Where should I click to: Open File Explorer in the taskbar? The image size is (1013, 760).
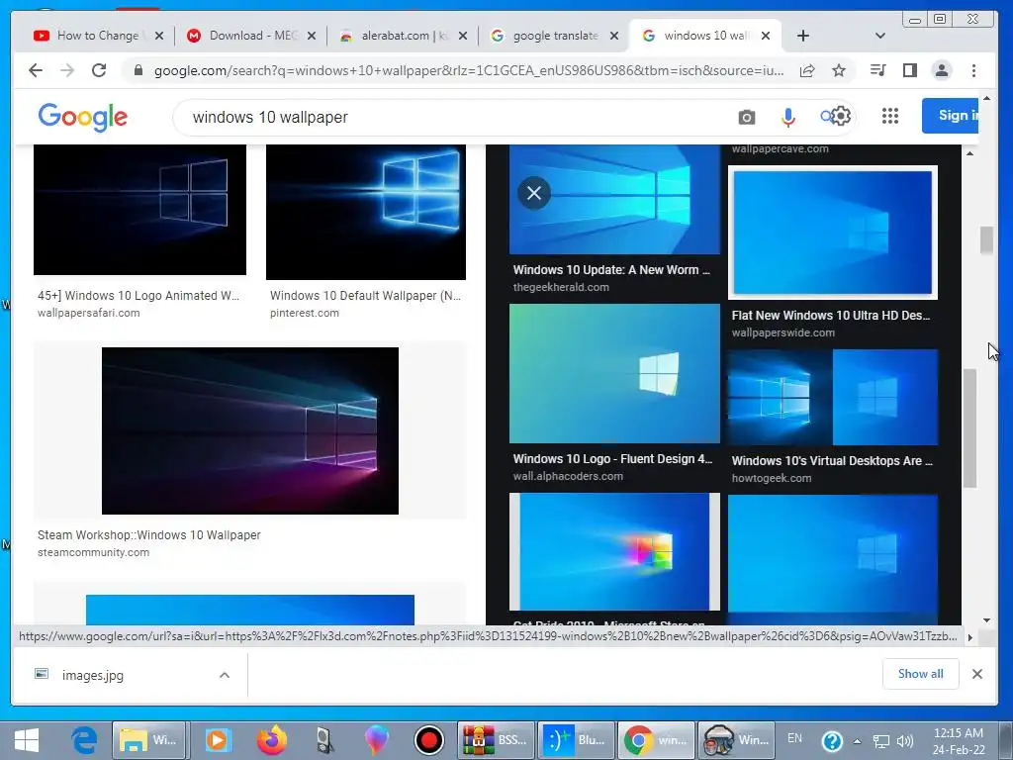point(149,740)
